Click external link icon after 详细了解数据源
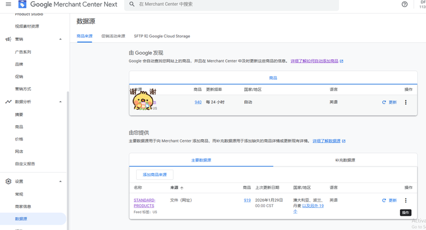Image resolution: width=426 pixels, height=230 pixels. 344,141
